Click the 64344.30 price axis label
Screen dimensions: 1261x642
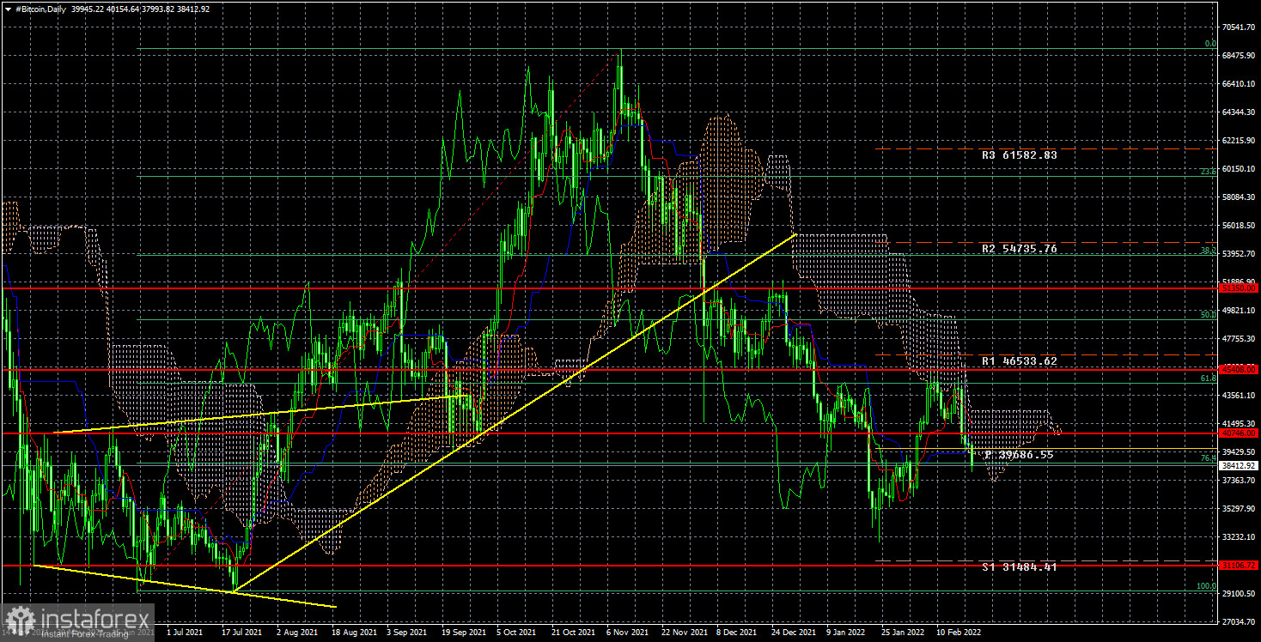1240,112
